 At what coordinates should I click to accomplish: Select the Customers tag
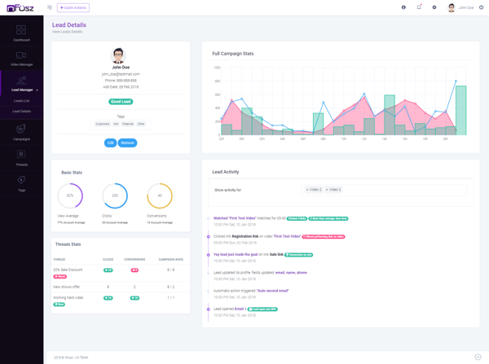click(103, 124)
